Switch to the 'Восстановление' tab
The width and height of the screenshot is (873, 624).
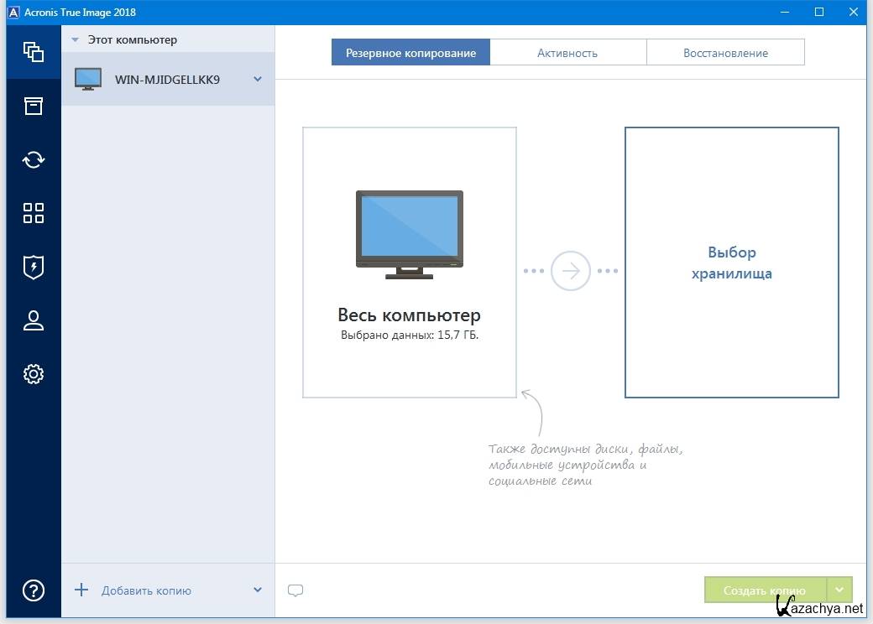tap(725, 53)
